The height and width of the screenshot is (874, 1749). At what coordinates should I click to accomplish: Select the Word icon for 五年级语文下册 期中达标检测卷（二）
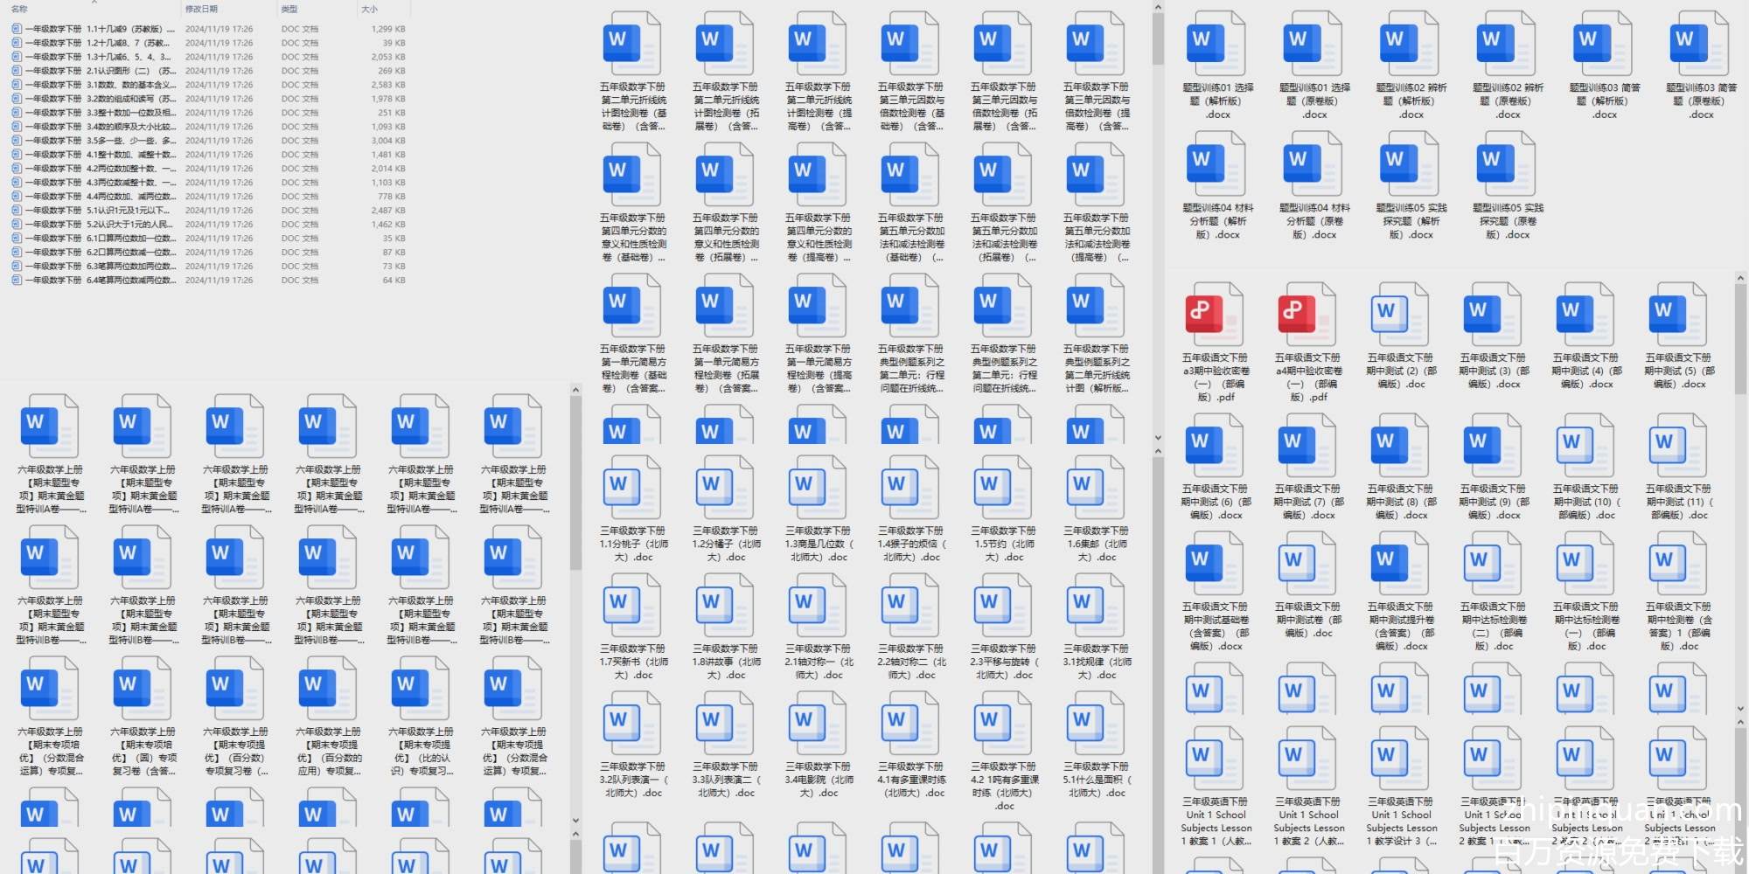[x=1492, y=564]
